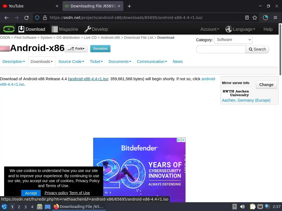Select Firefox Downloading File taskbar entry
This screenshot has height=211, width=282.
[x=79, y=207]
